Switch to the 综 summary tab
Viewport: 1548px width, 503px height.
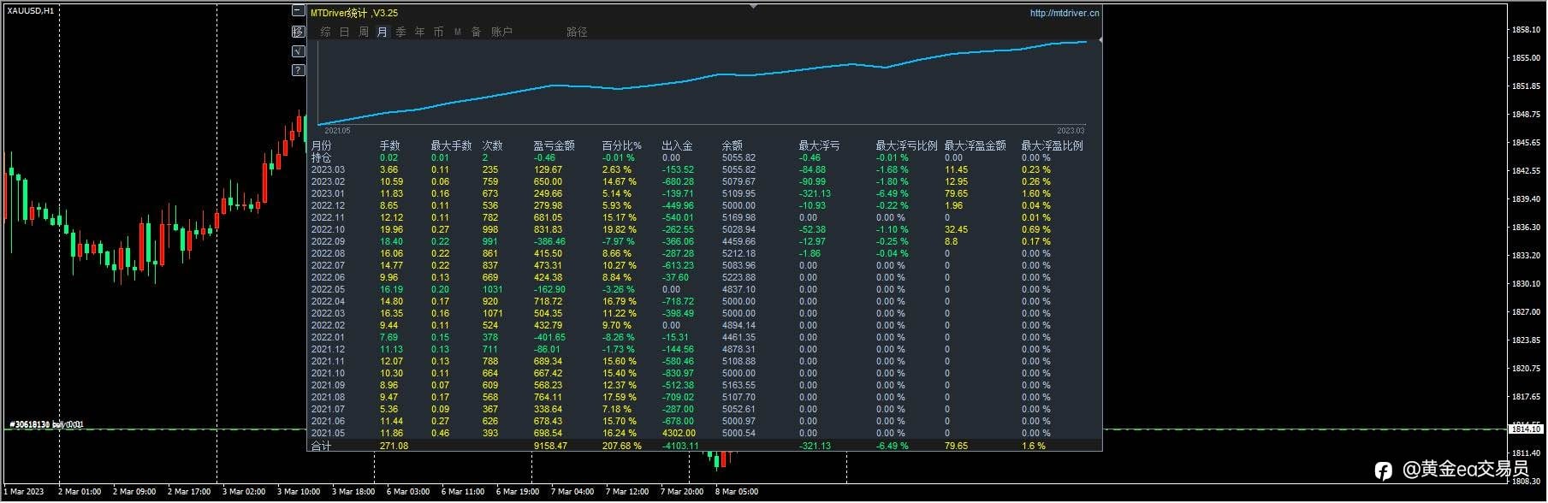pyautogui.click(x=325, y=33)
